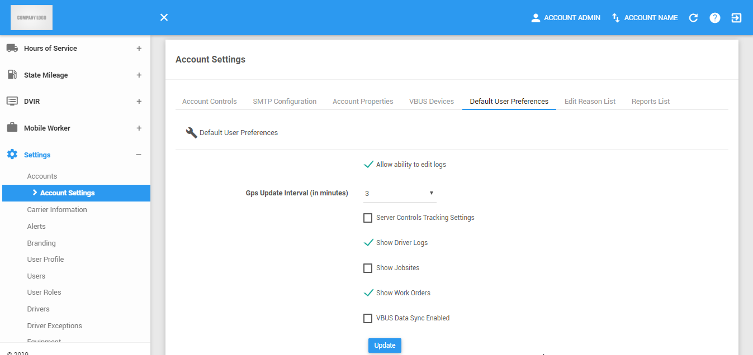This screenshot has width=753, height=355.
Task: Check the Show Jobsites checkbox
Action: 368,268
